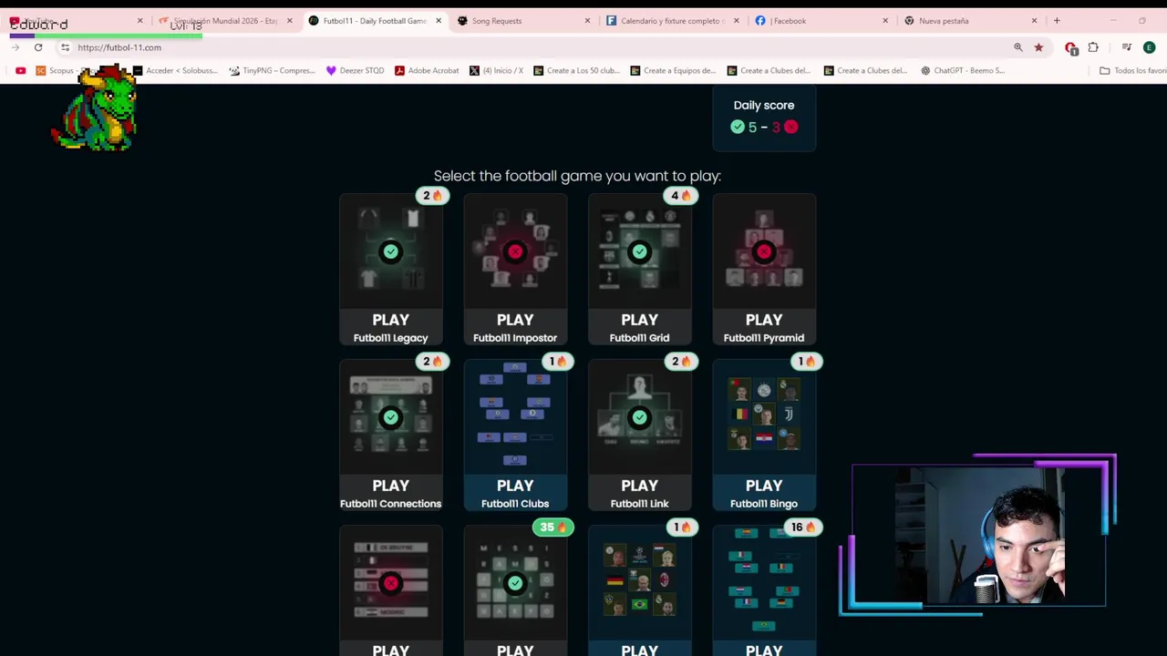Open the ChatGPT - Beemo bookmark

pos(963,70)
